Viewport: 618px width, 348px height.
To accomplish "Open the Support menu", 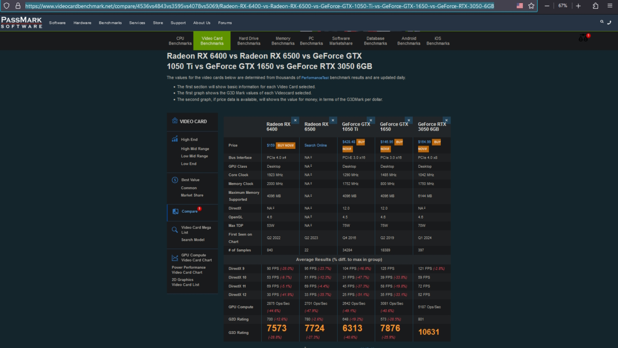I will [178, 23].
